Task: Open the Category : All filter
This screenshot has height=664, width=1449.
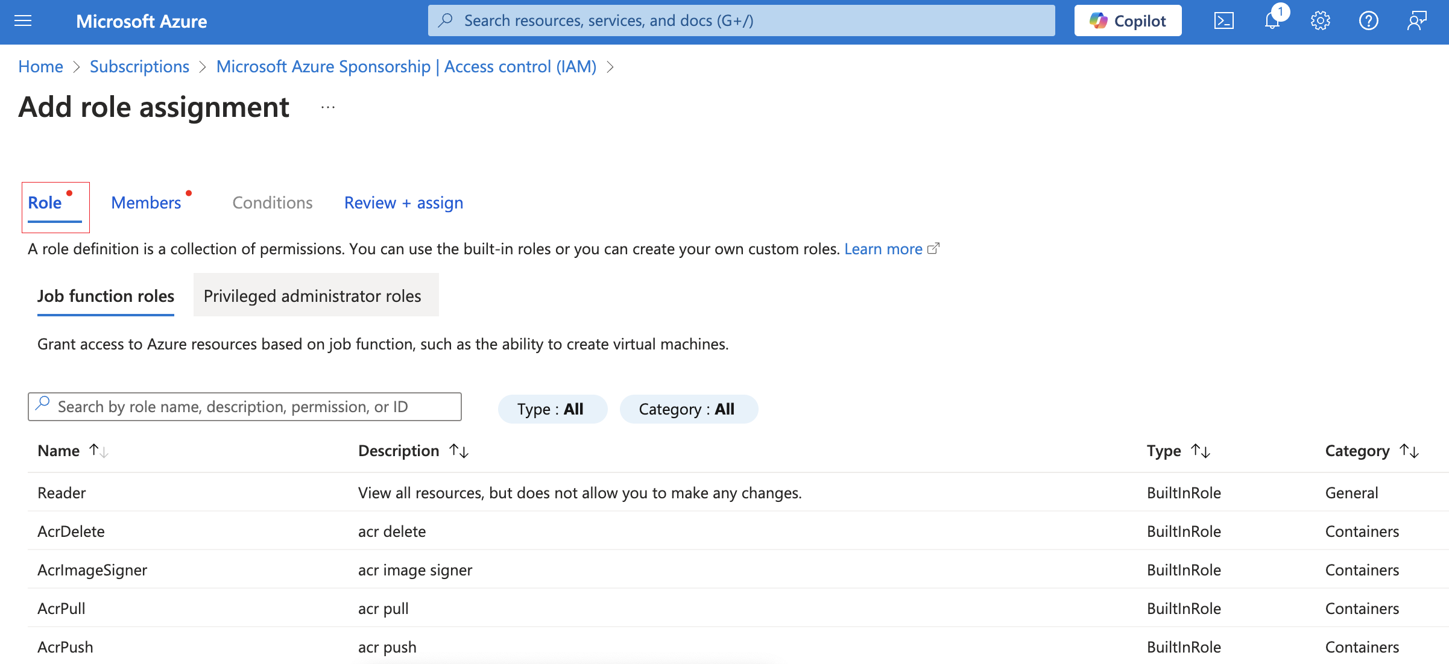Action: tap(688, 409)
